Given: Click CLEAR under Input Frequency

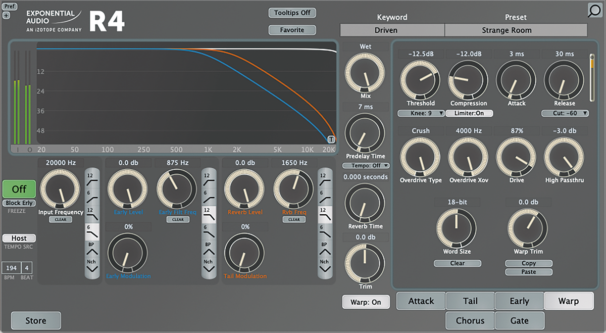Looking at the screenshot, I should tap(61, 220).
